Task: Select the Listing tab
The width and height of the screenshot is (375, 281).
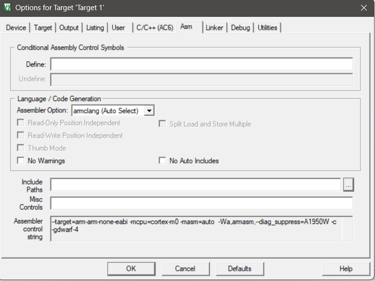Action: click(95, 28)
